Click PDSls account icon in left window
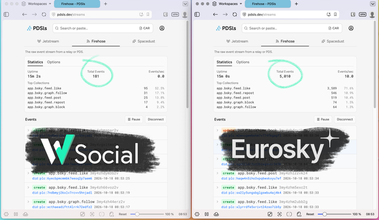This screenshot has height=220, width=379. point(162,28)
